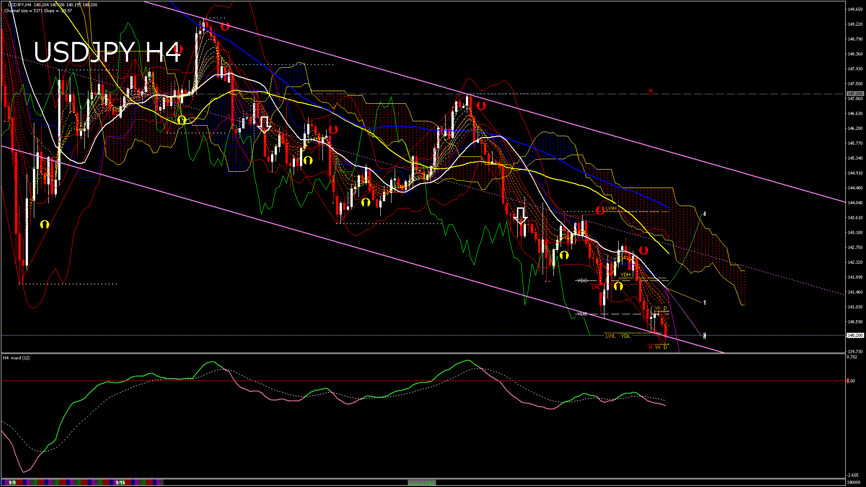Click the 143.180 price axis label
This screenshot has height=487, width=866.
(856, 233)
